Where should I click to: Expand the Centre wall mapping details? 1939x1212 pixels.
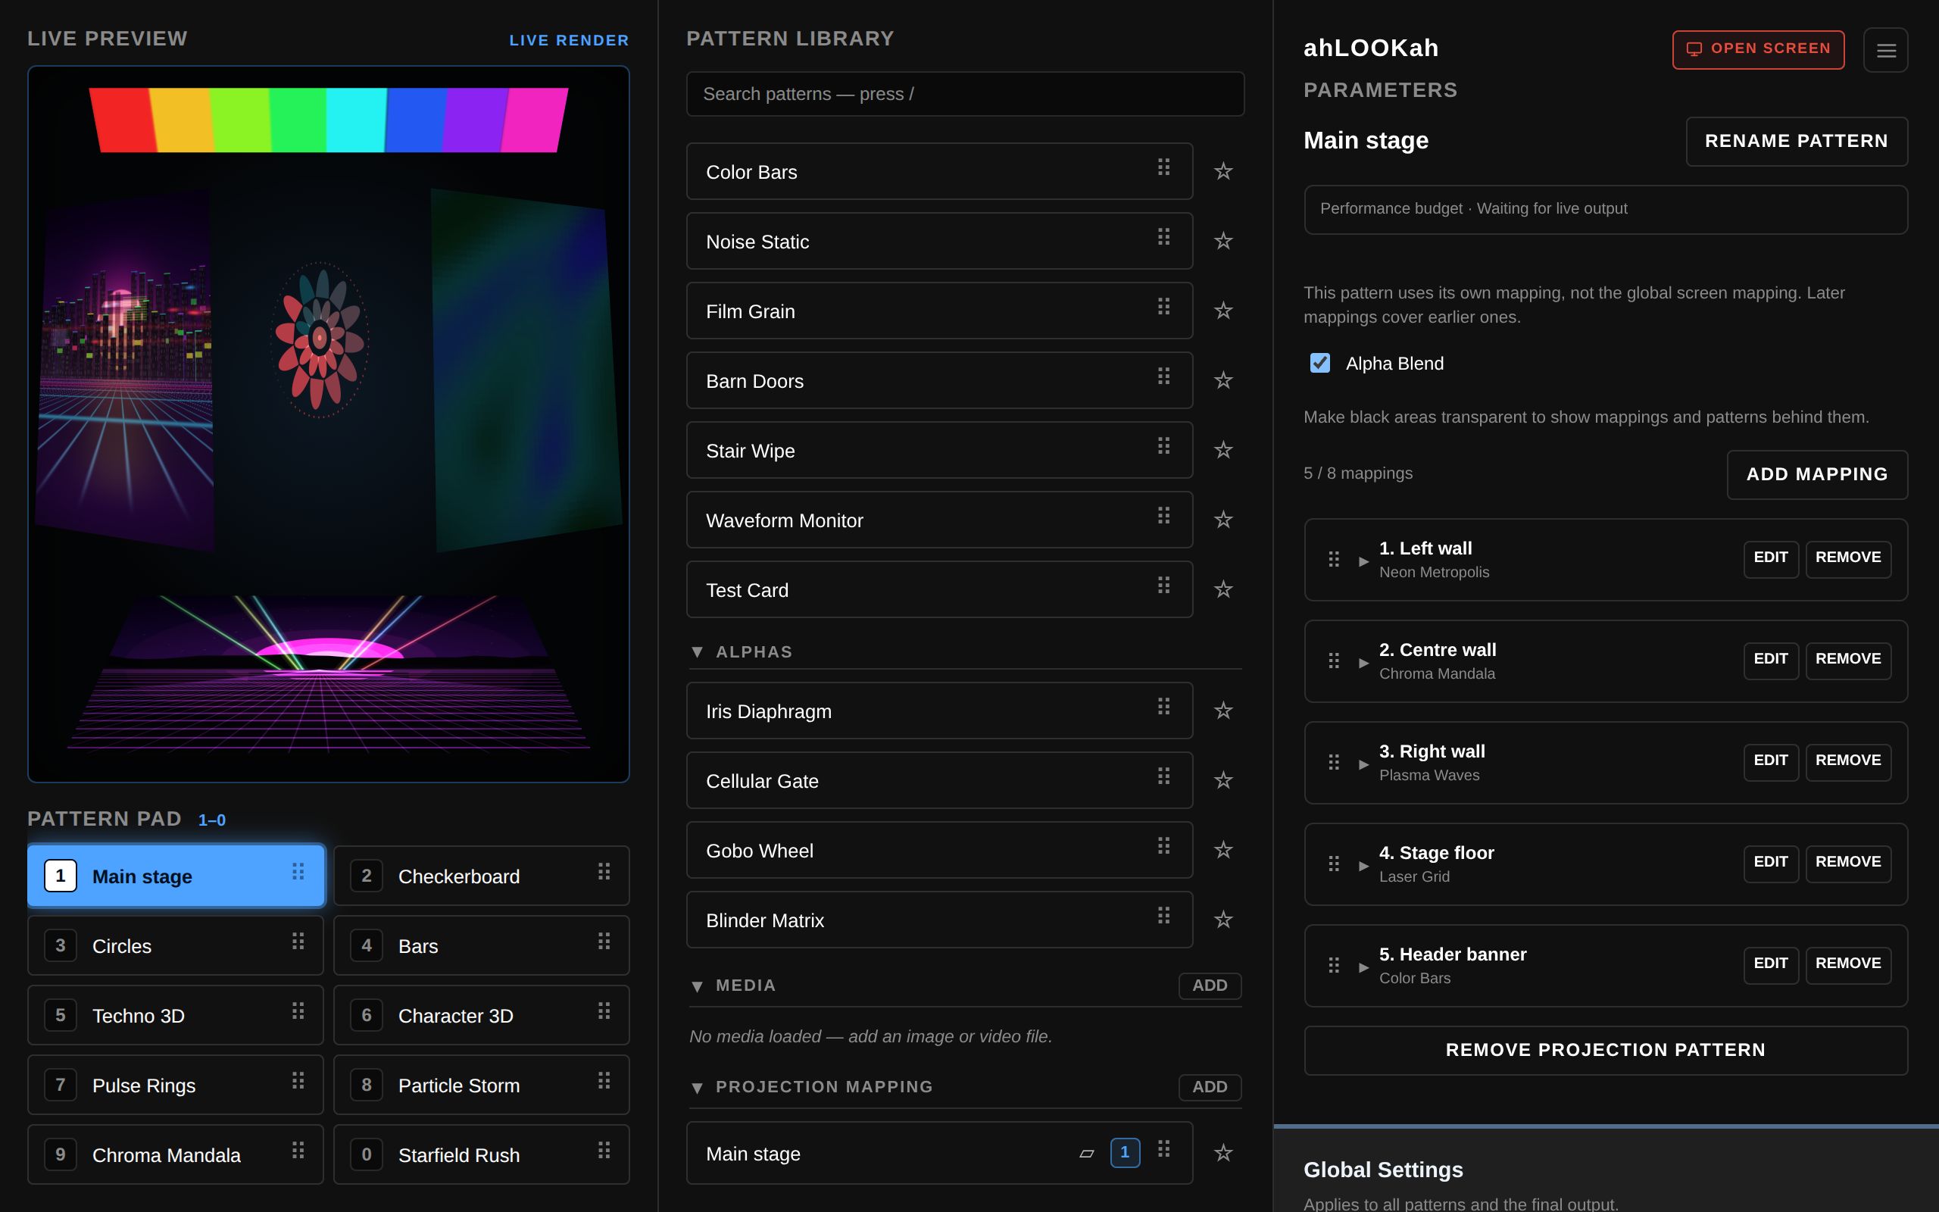tap(1363, 663)
